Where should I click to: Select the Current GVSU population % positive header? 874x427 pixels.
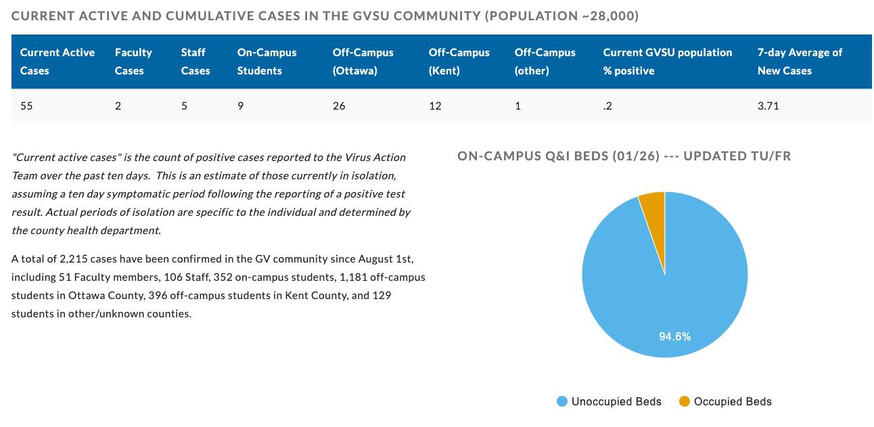pos(667,61)
